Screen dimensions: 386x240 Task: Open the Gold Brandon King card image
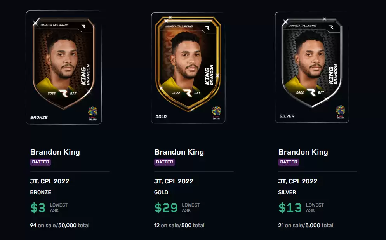(x=188, y=68)
